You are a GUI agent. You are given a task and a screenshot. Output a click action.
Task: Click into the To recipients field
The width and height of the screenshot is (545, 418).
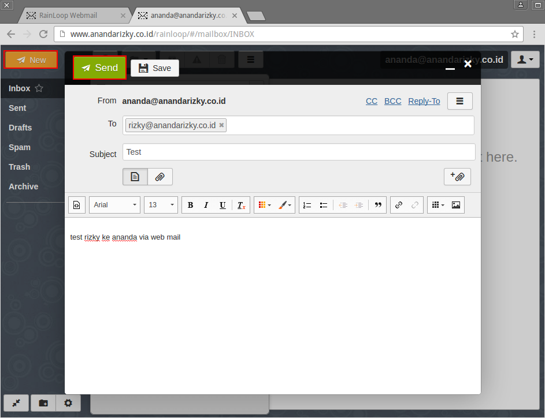pyautogui.click(x=298, y=125)
